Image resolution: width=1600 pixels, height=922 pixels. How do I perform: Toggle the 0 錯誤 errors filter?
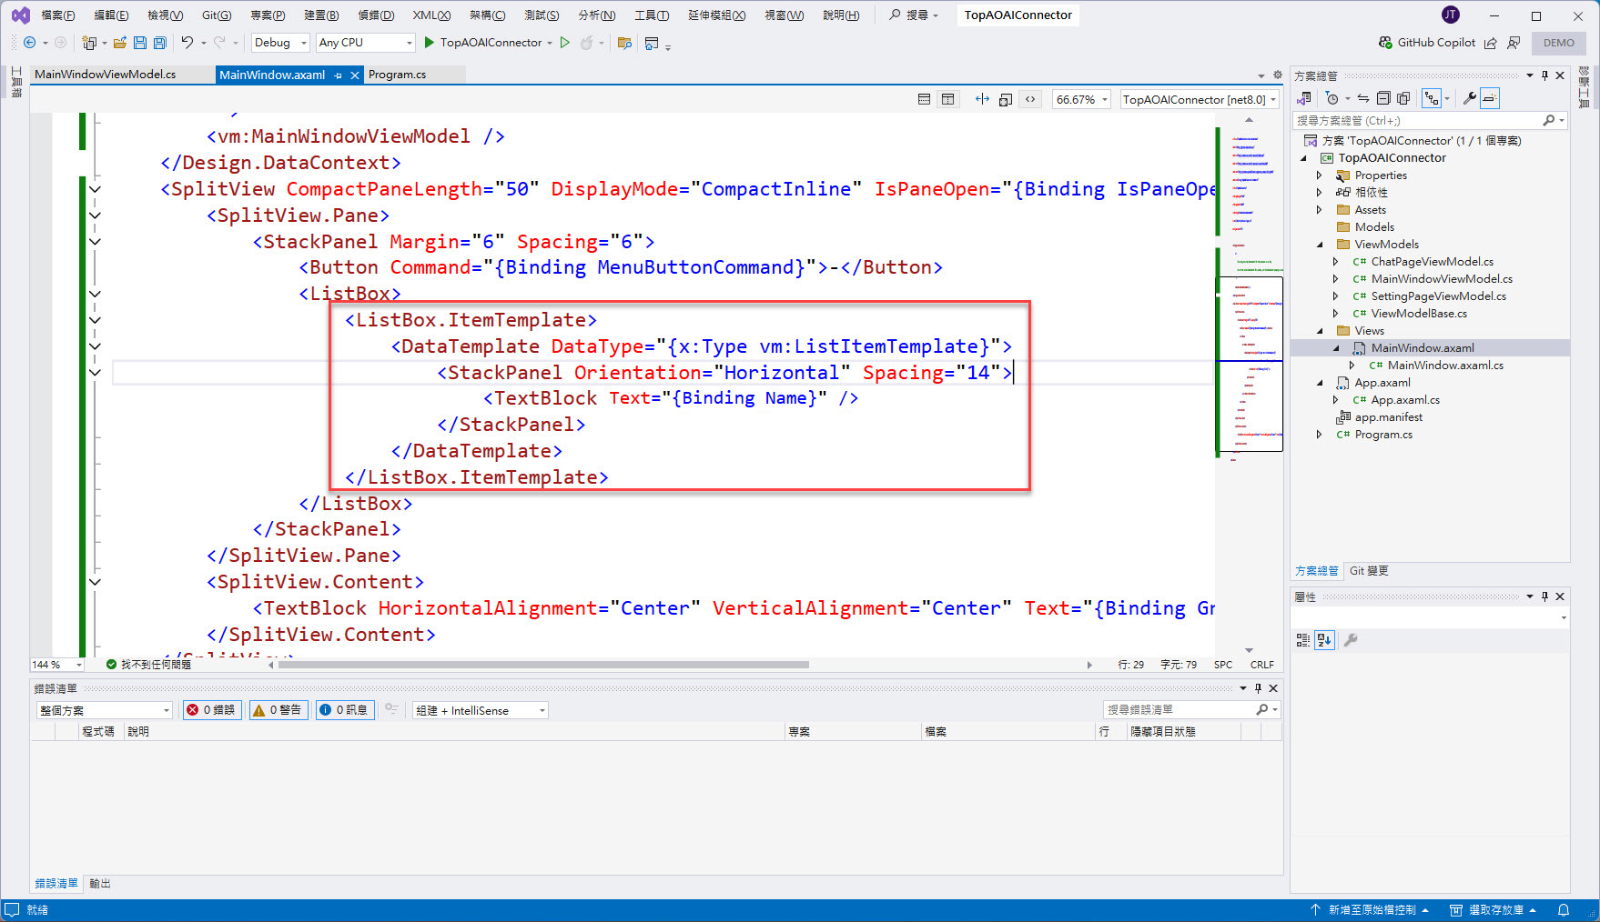tap(212, 710)
